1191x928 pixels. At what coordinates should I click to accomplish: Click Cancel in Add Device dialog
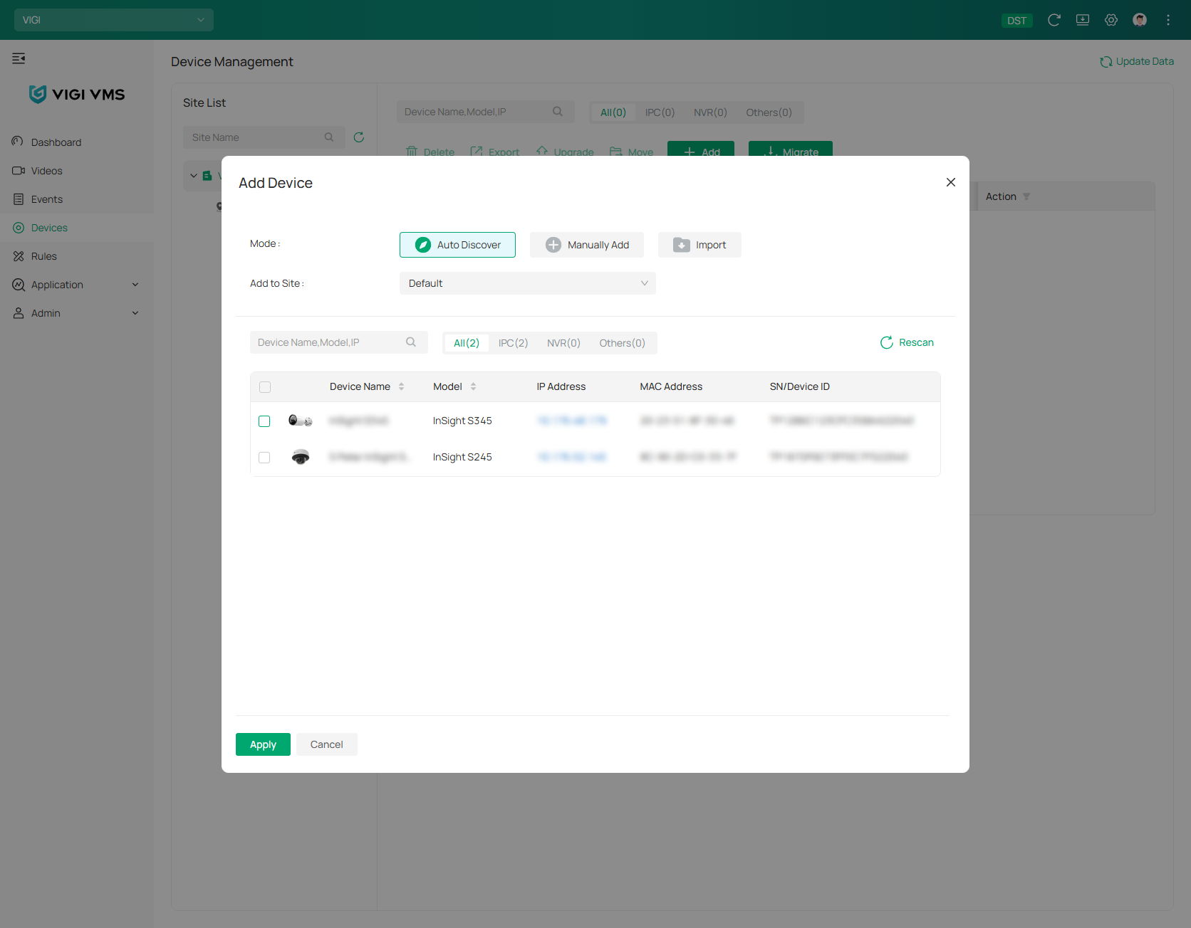(327, 744)
